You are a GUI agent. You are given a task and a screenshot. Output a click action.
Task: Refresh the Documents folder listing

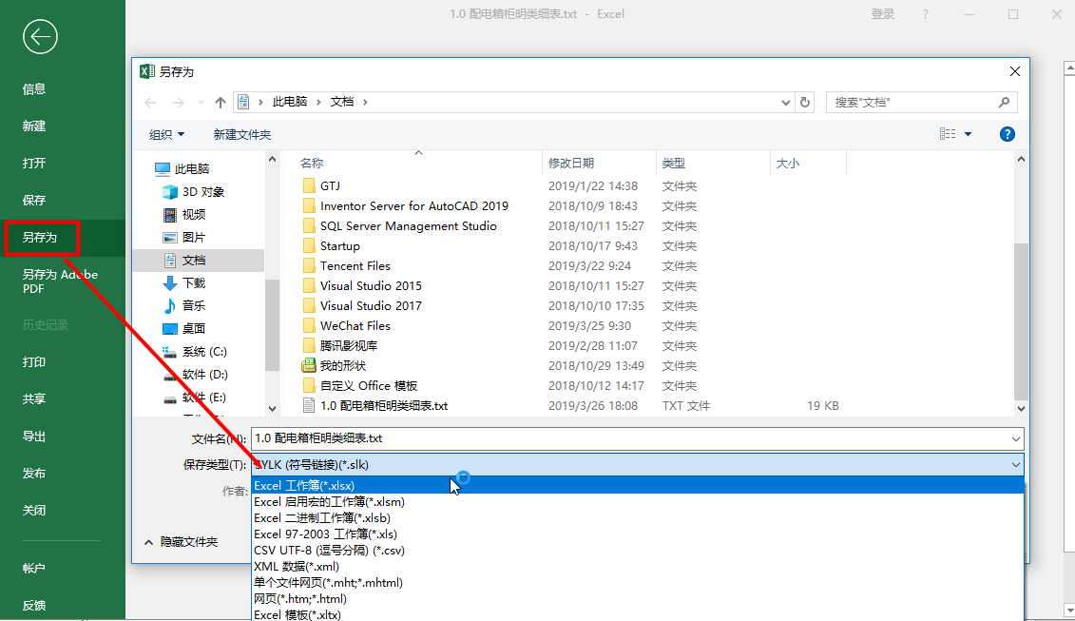click(x=805, y=103)
